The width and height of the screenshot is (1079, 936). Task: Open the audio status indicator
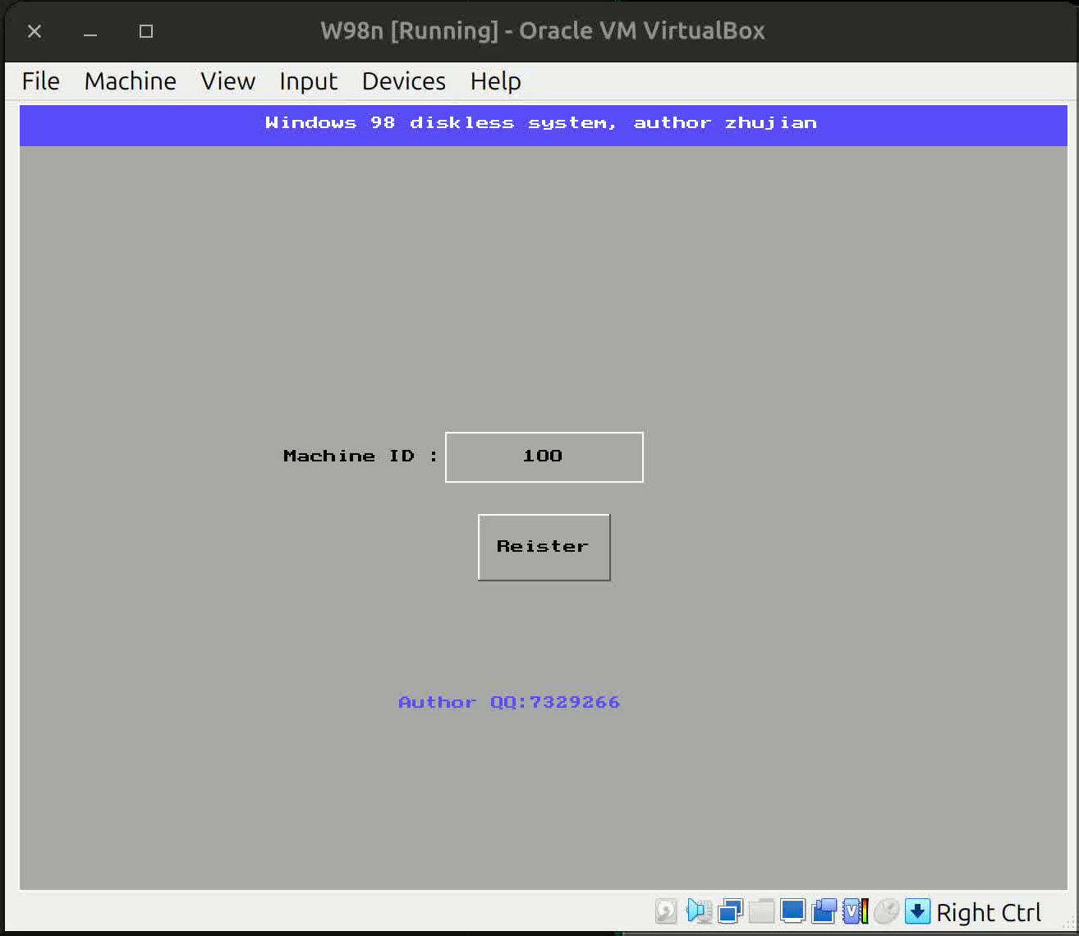698,911
